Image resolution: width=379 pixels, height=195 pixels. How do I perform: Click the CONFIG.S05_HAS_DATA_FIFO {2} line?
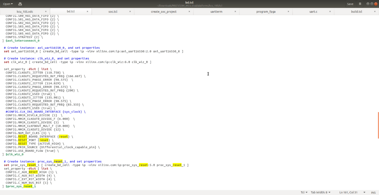(32, 33)
